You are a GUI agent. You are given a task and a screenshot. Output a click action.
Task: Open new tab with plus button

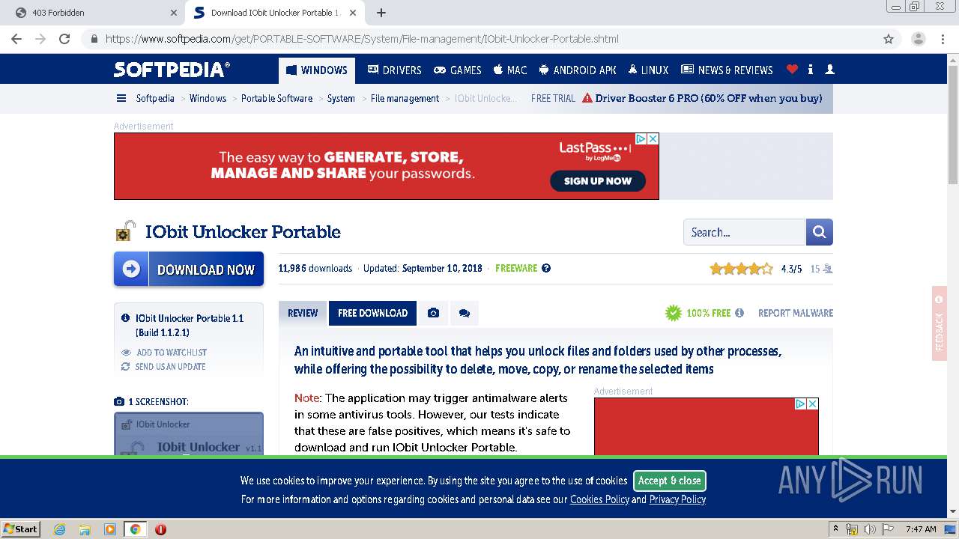pos(381,13)
